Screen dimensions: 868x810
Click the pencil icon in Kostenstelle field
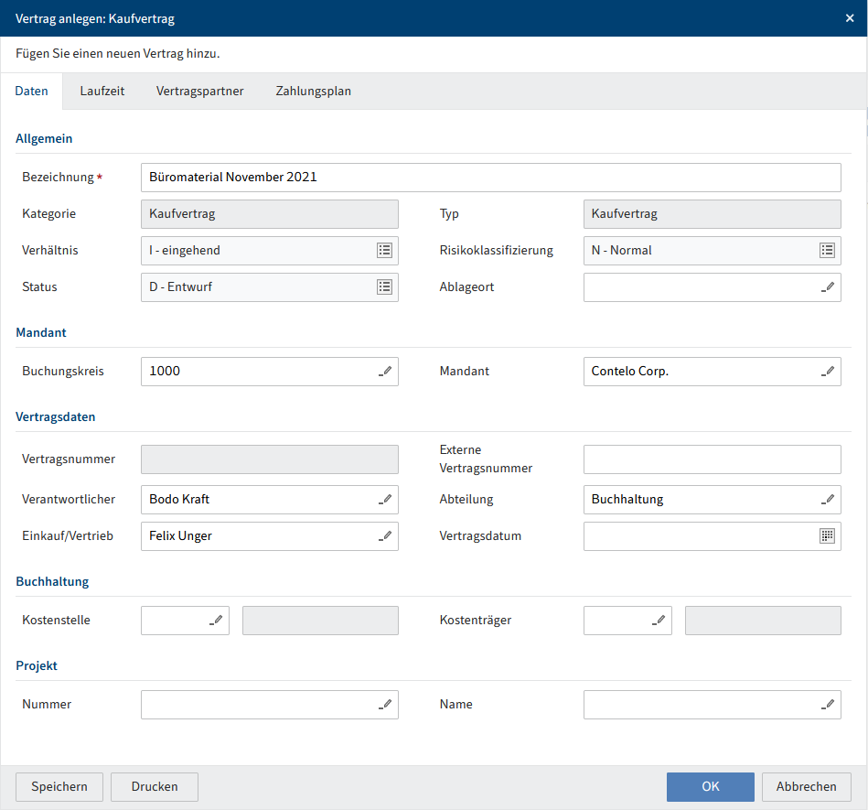point(216,621)
